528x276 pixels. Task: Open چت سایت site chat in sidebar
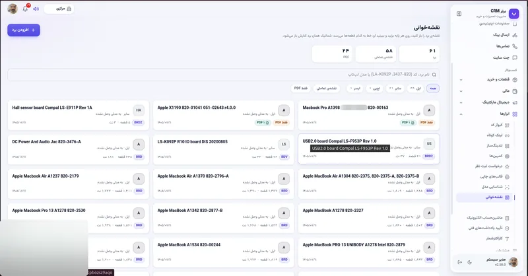[x=505, y=57]
